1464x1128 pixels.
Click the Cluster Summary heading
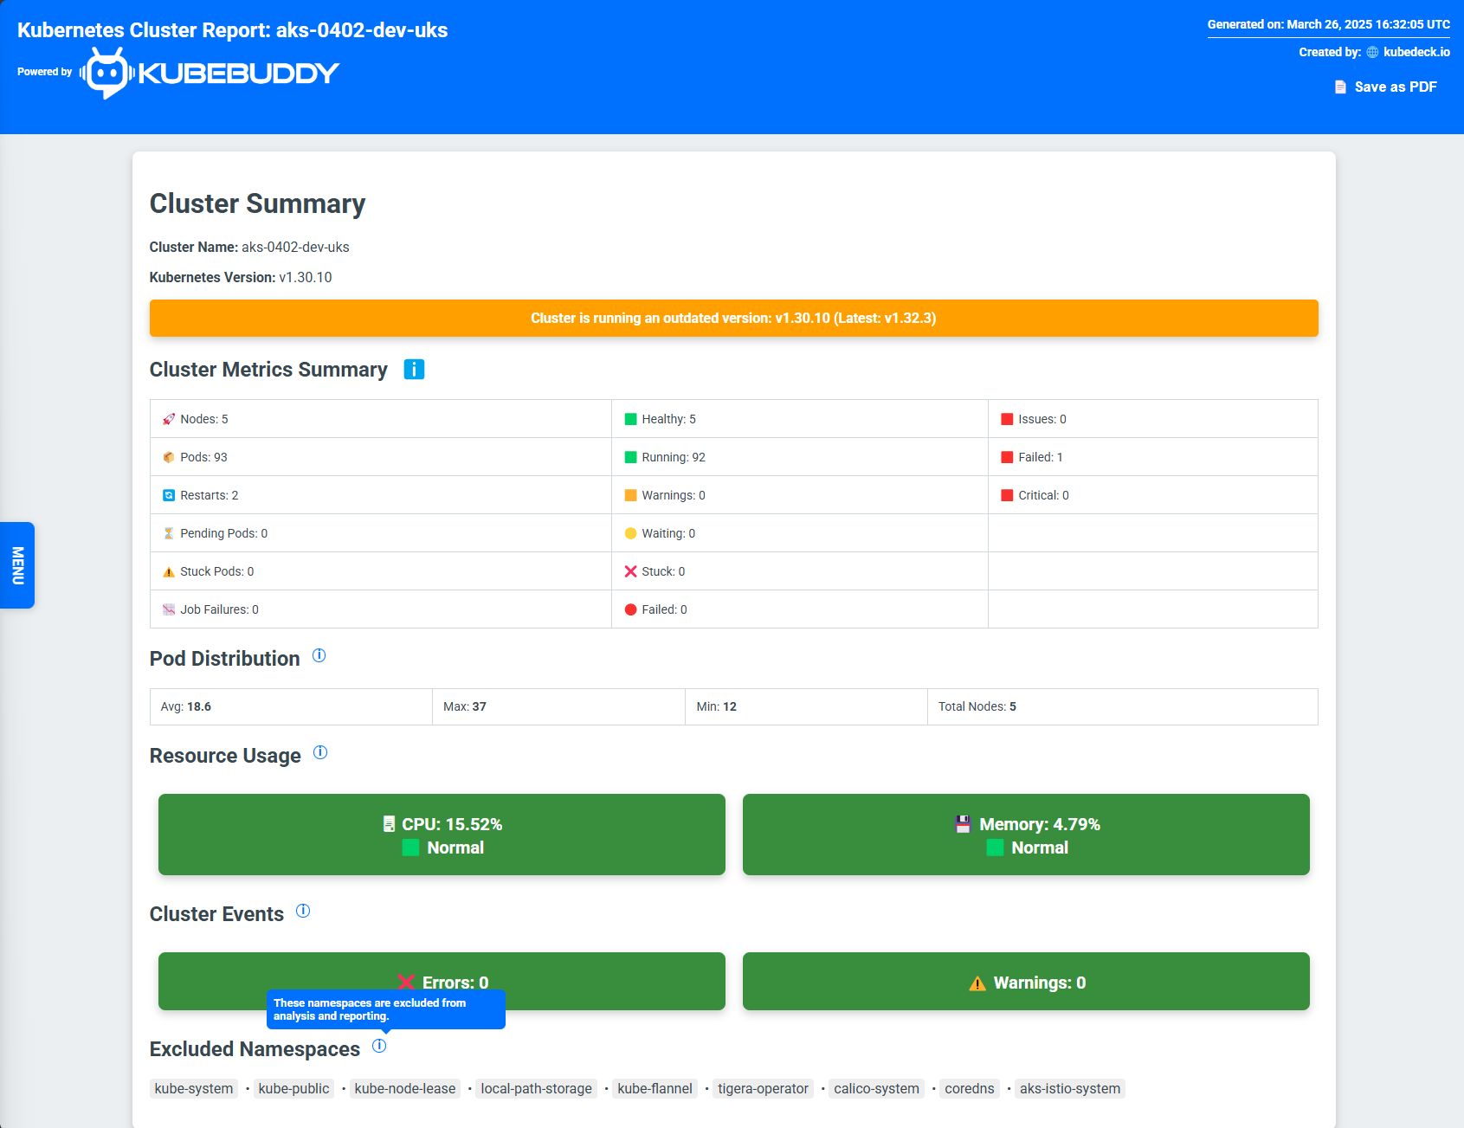coord(257,203)
